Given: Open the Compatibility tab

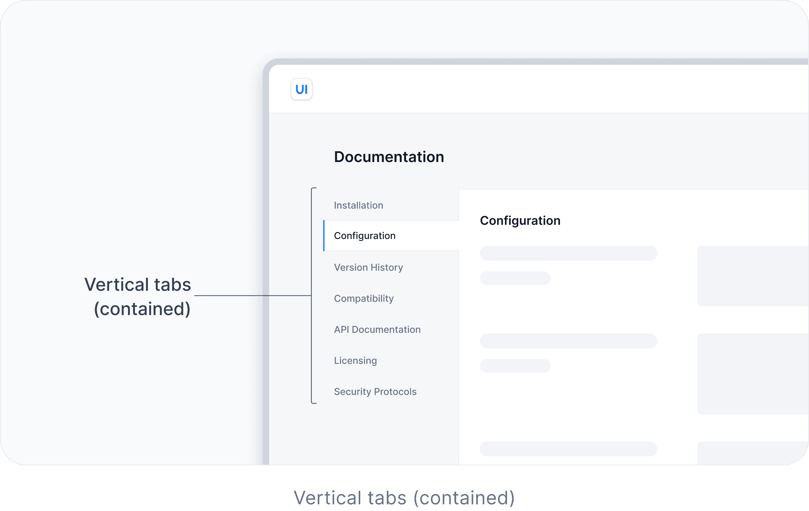Looking at the screenshot, I should pyautogui.click(x=391, y=298).
